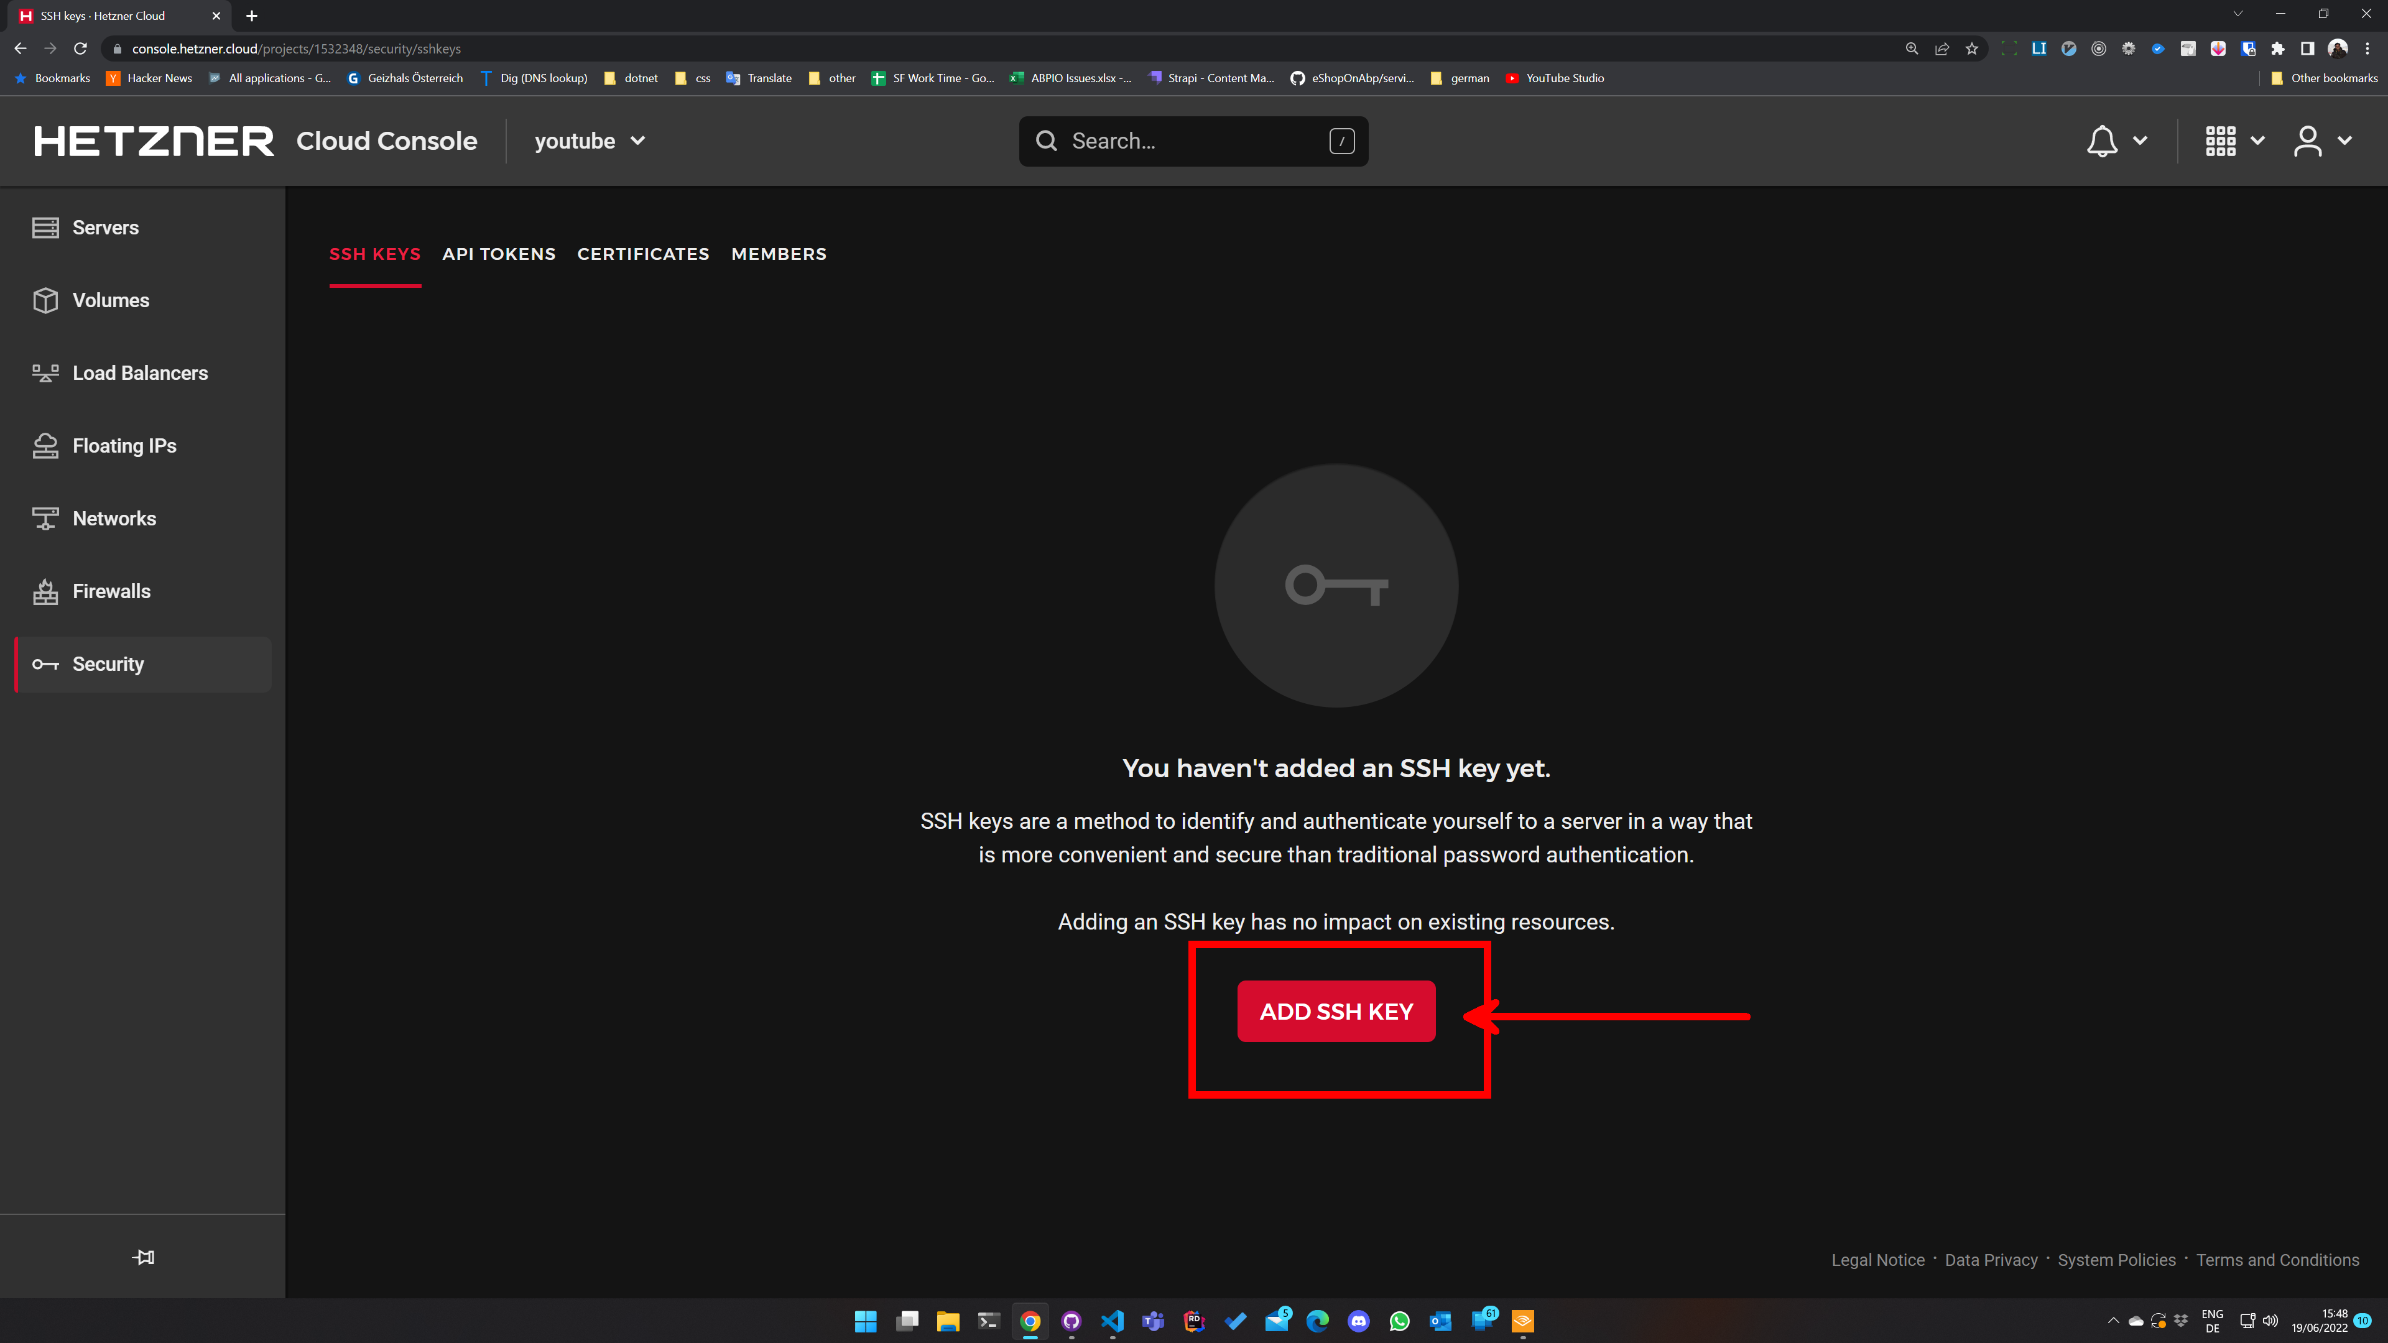
Task: Switch to the Certificates tab
Action: pyautogui.click(x=644, y=254)
